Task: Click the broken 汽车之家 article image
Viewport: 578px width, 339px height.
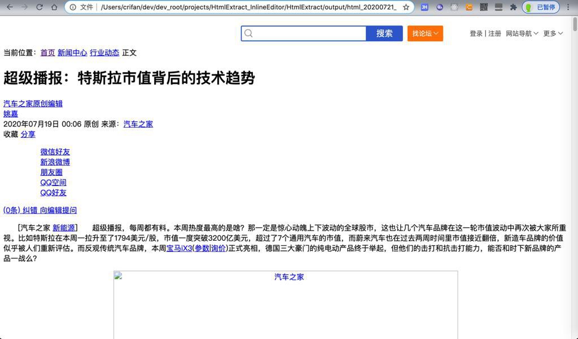Action: click(x=286, y=305)
